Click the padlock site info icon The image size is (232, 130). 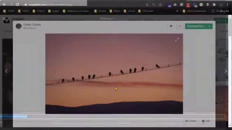pyautogui.click(x=26, y=5)
